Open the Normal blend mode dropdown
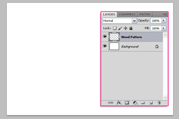179x119 pixels. 120,21
